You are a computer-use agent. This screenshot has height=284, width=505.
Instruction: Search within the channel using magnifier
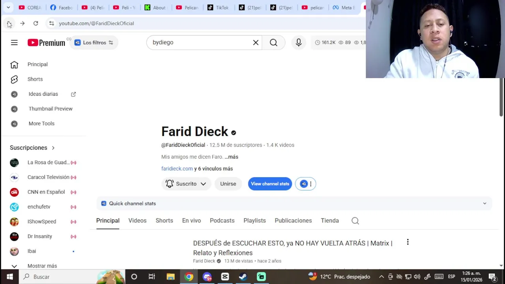[355, 221]
